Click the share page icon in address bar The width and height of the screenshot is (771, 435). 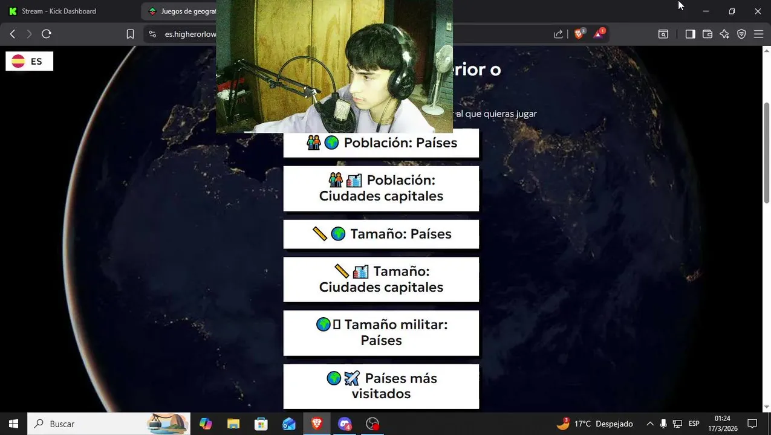pos(558,34)
